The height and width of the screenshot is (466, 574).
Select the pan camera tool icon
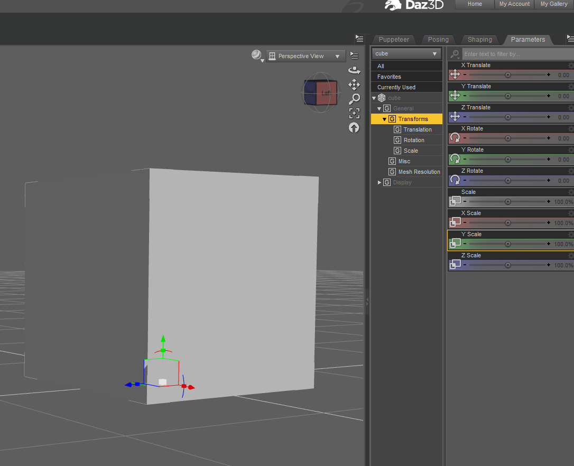tap(354, 85)
